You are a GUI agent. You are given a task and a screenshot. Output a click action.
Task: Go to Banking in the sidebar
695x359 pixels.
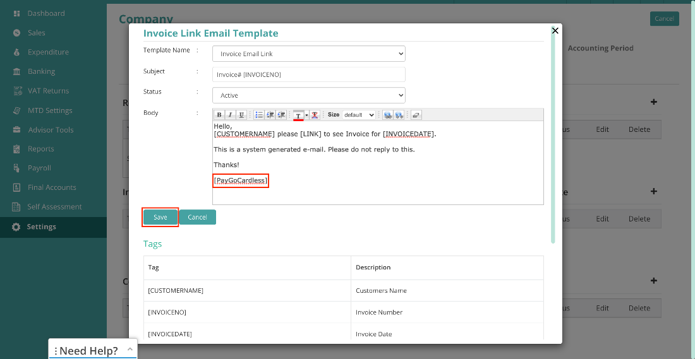click(x=41, y=71)
